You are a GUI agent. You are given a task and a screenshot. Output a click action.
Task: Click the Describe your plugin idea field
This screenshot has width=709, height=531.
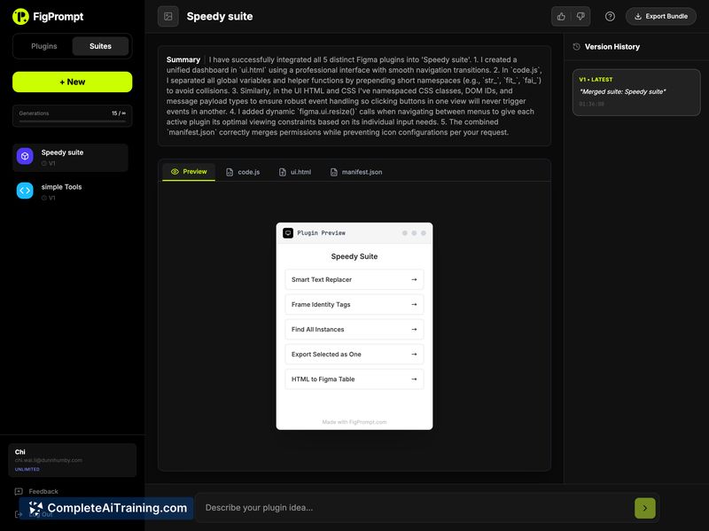coord(412,508)
